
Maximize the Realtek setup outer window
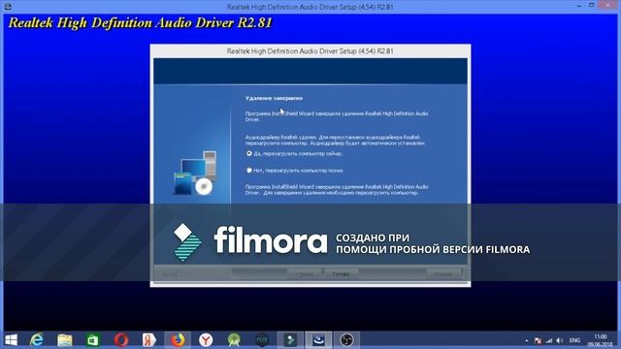tap(591, 6)
